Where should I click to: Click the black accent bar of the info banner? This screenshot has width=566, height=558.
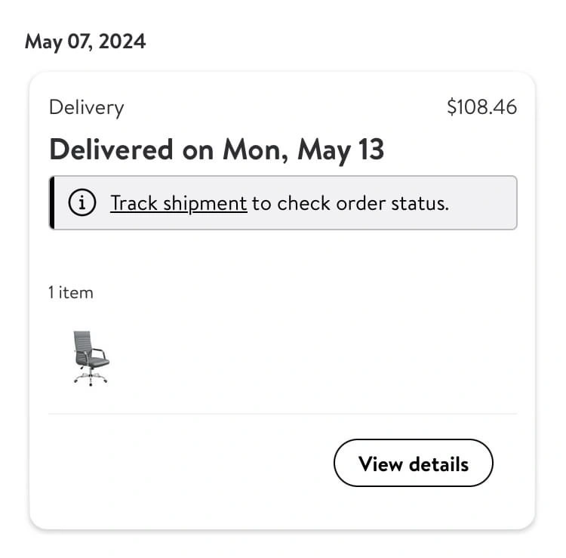pyautogui.click(x=52, y=202)
